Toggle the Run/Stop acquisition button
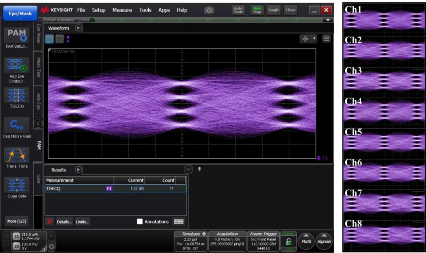Image resolution: width=426 pixels, height=253 pixels. [257, 10]
